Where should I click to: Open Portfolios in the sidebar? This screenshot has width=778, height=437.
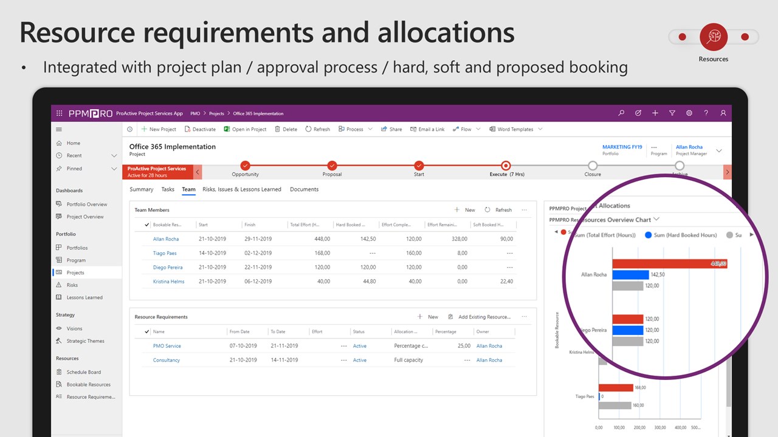click(77, 248)
